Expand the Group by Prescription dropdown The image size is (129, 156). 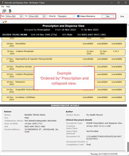pos(73,16)
